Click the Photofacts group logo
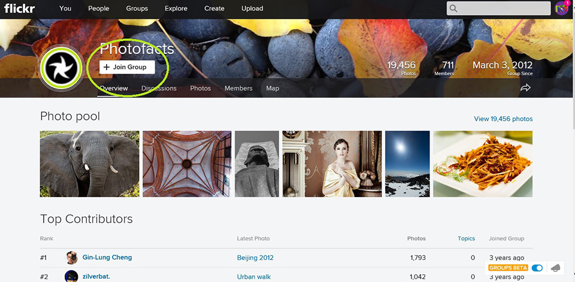This screenshot has width=575, height=282. [x=62, y=69]
